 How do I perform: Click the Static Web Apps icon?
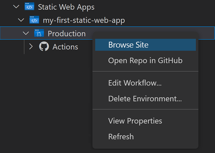coord(29,6)
